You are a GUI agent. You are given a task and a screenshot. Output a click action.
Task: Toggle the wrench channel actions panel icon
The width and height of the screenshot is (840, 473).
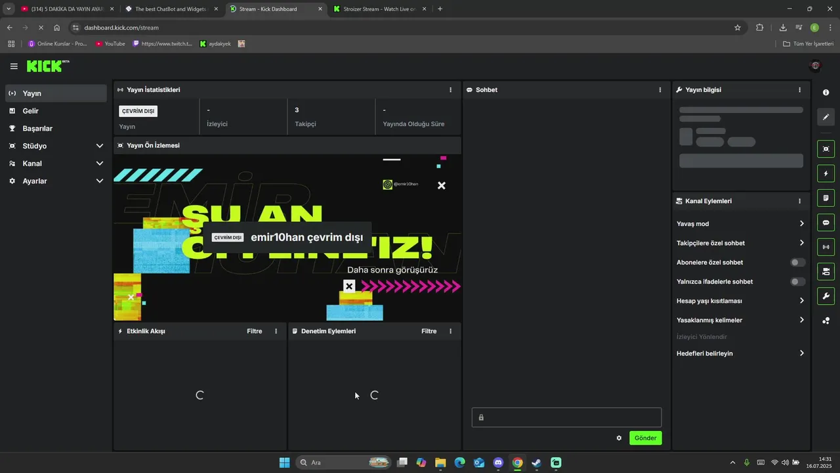[826, 296]
